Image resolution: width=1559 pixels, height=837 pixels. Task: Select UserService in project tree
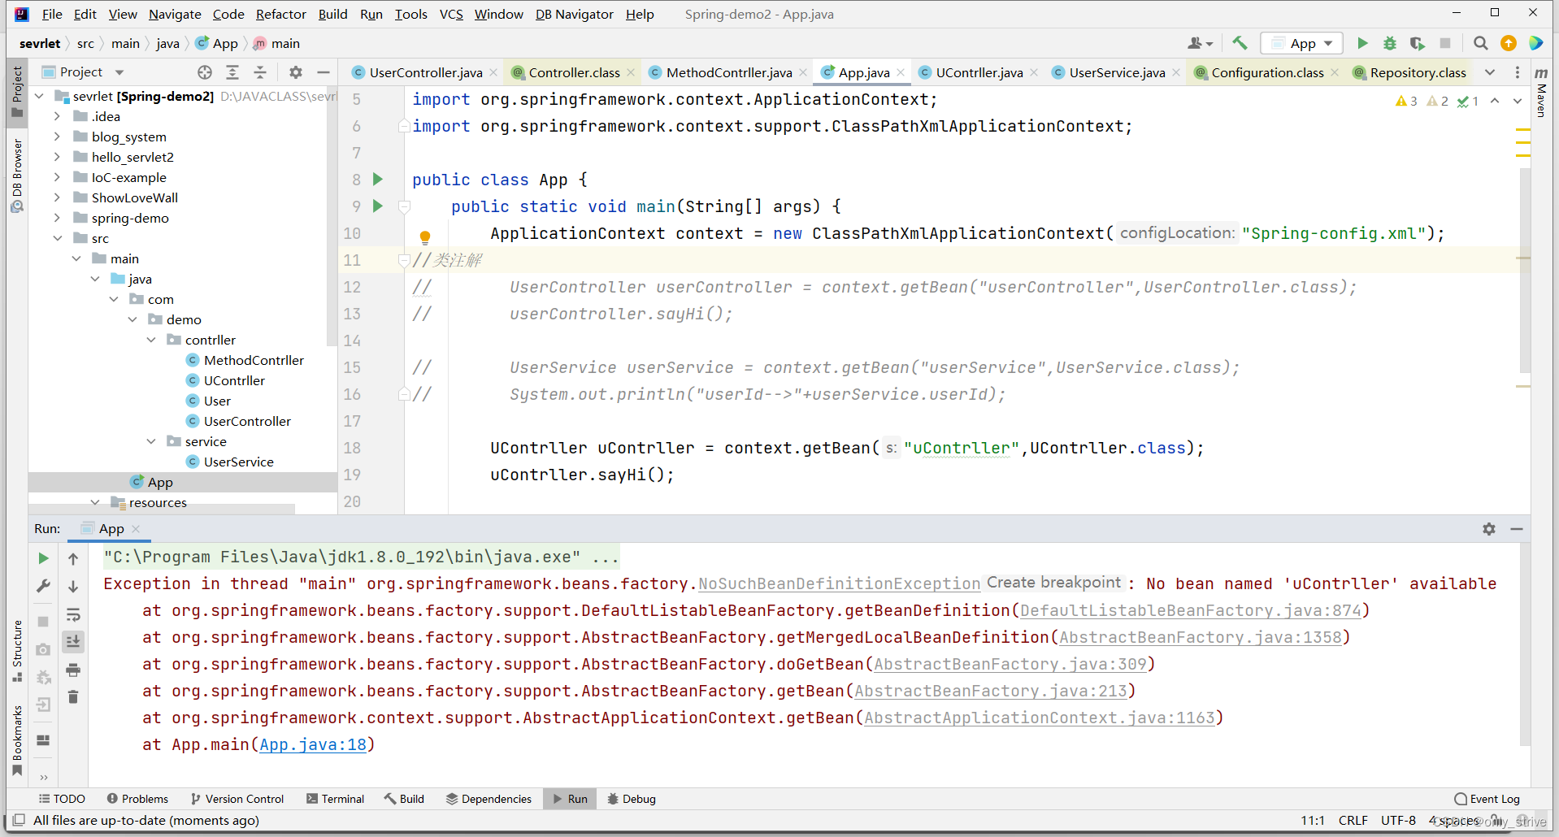tap(238, 462)
